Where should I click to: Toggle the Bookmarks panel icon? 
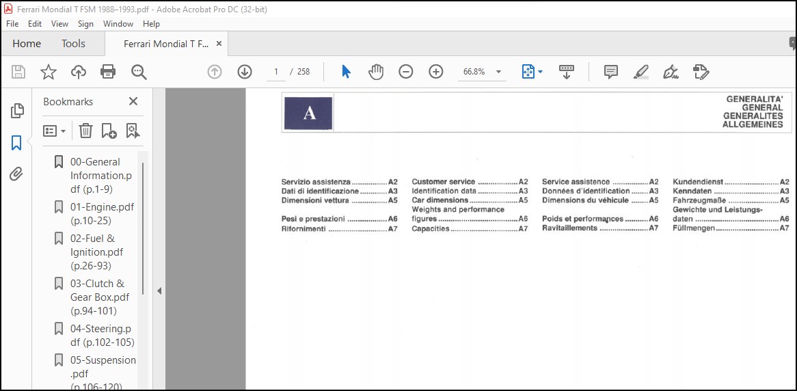[x=16, y=143]
